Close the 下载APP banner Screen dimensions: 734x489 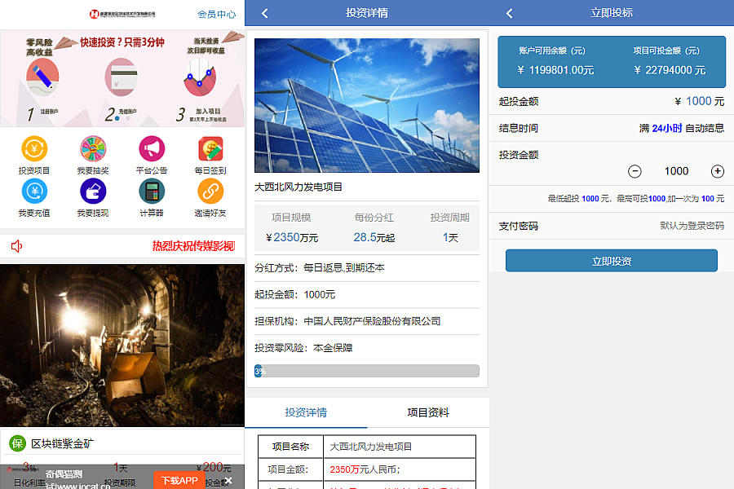pos(228,481)
